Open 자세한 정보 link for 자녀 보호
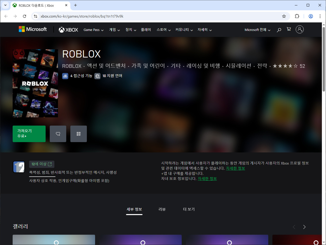Viewport: 326px width, 245px height. 207,178
